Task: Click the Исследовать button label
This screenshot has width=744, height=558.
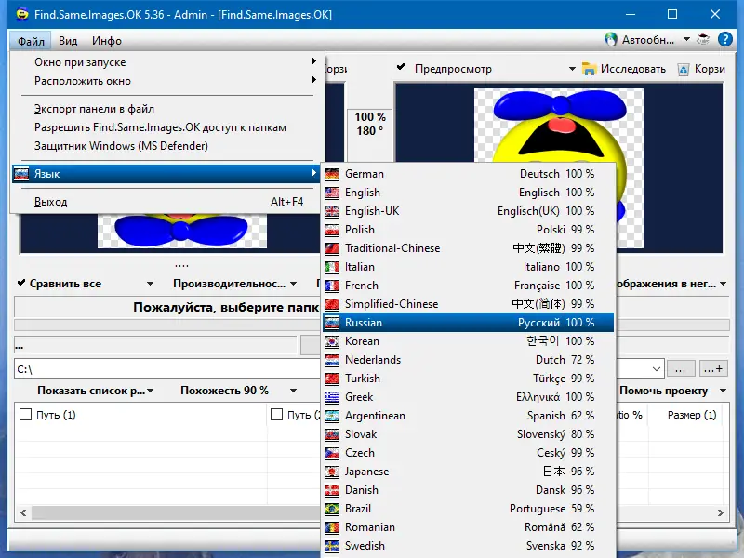Action: click(x=633, y=69)
